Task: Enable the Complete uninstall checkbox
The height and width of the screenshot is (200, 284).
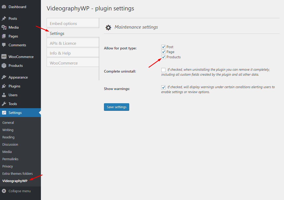Action: (163, 70)
